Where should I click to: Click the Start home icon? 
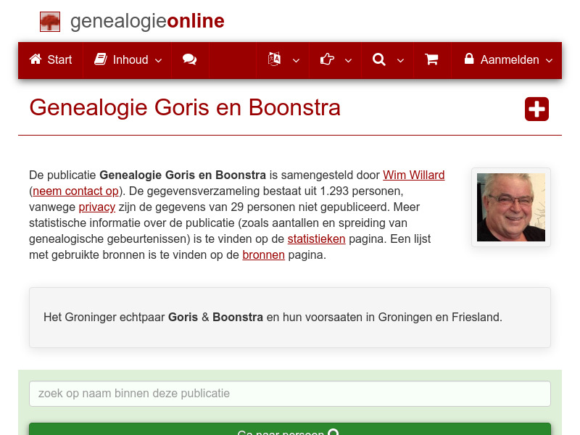click(34, 59)
